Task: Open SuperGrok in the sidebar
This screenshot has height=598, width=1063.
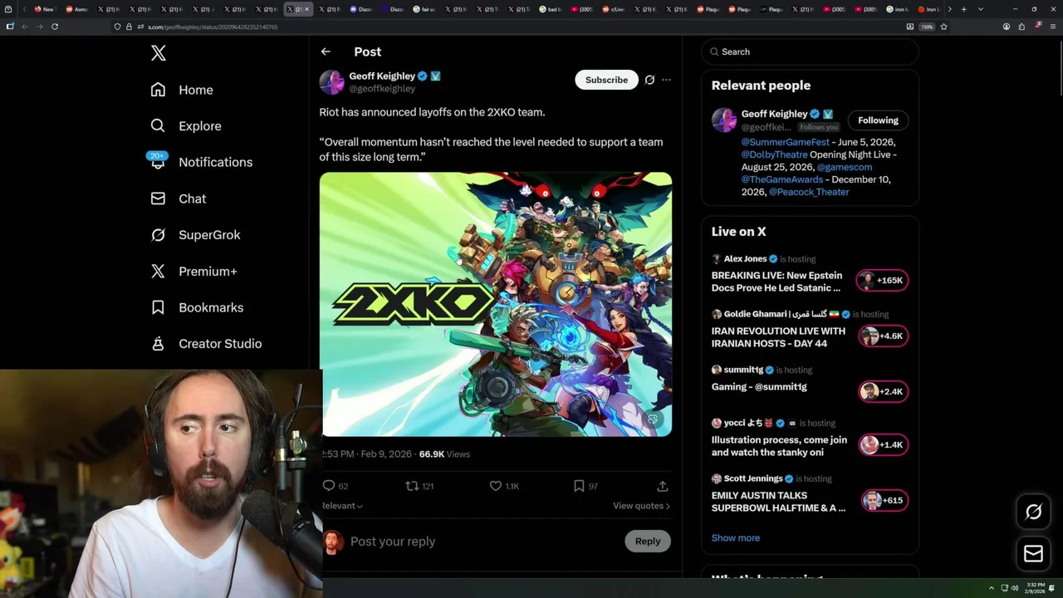Action: (195, 235)
